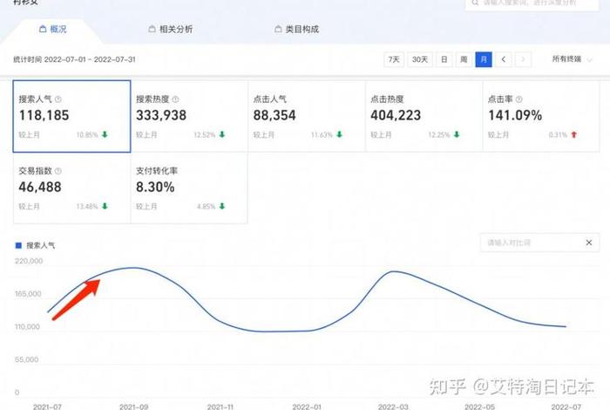Open the 概况 overview tab
Viewport: 610px width, 410px height.
(52, 29)
